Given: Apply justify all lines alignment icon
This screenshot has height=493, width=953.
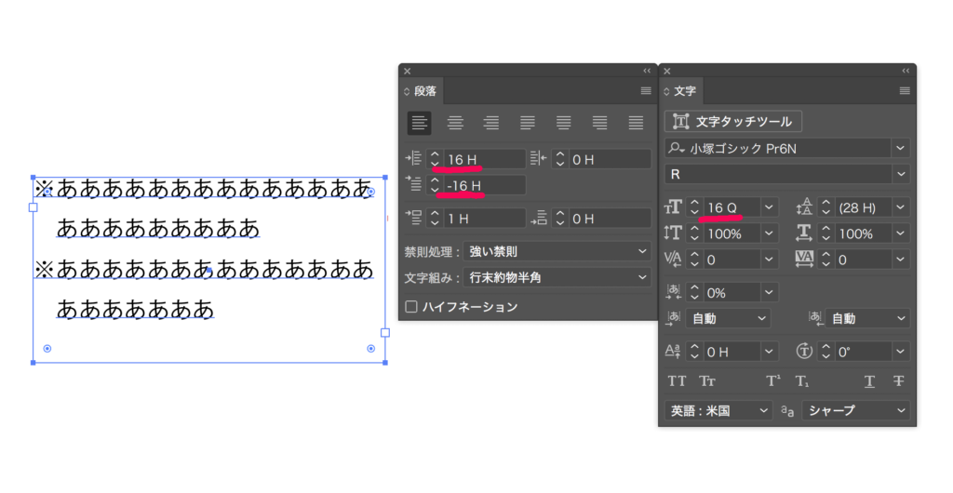Looking at the screenshot, I should 636,123.
